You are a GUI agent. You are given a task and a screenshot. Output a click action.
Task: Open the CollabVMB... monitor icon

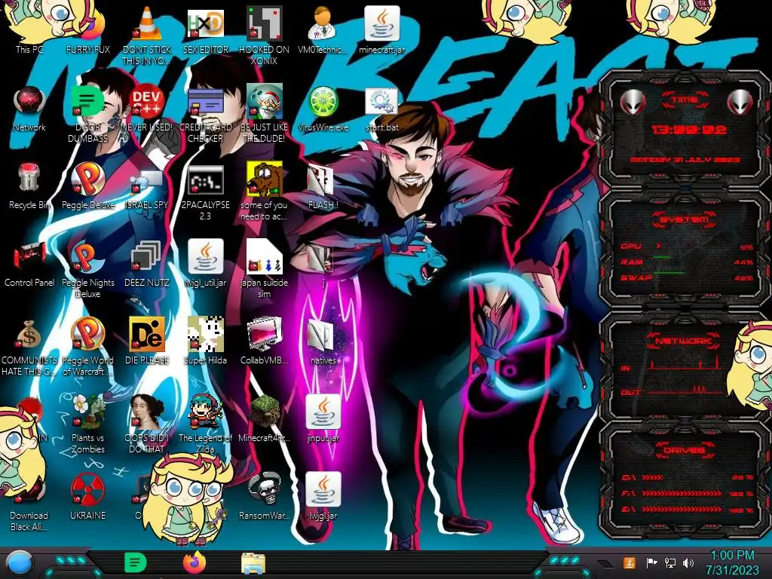click(x=264, y=342)
